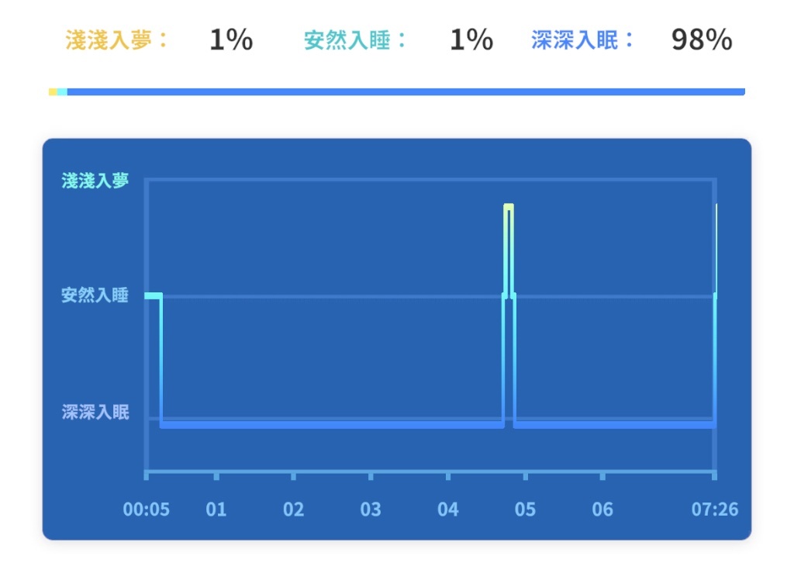The image size is (794, 563).
Task: Click the 98% deep sleep value
Action: tap(702, 40)
